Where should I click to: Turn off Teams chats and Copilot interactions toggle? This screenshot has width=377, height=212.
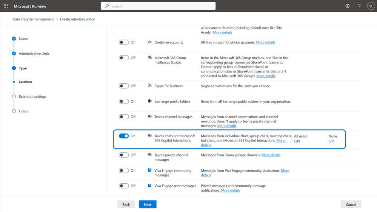coord(124,136)
